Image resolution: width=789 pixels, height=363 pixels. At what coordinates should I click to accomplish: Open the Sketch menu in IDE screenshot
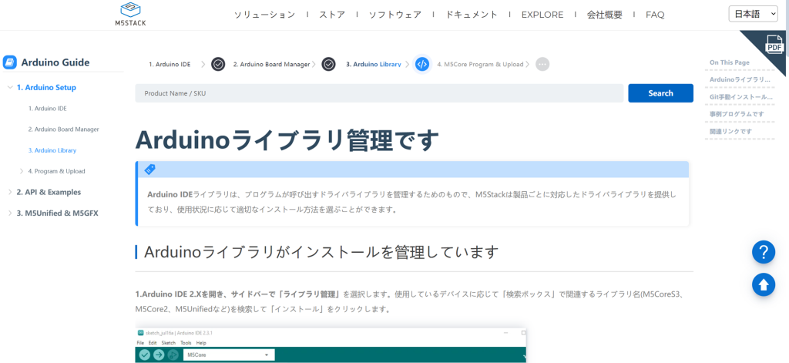click(x=169, y=343)
